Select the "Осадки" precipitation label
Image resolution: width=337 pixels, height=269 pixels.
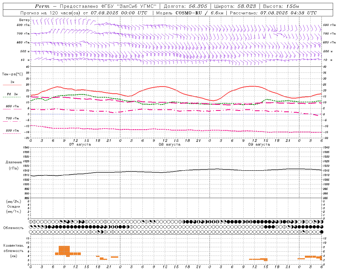(x=13, y=207)
